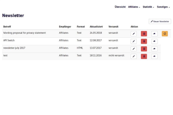The width and height of the screenshot is (173, 115).
Task: Click the orange refresh icon button
Action: point(165,34)
